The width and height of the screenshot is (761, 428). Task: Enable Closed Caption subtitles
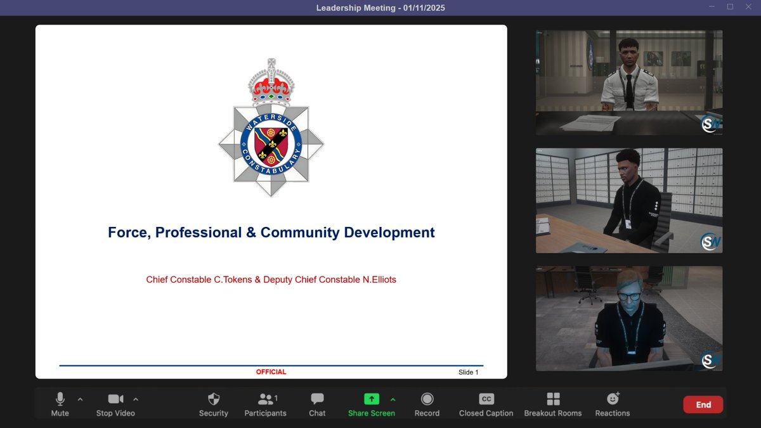coord(486,404)
